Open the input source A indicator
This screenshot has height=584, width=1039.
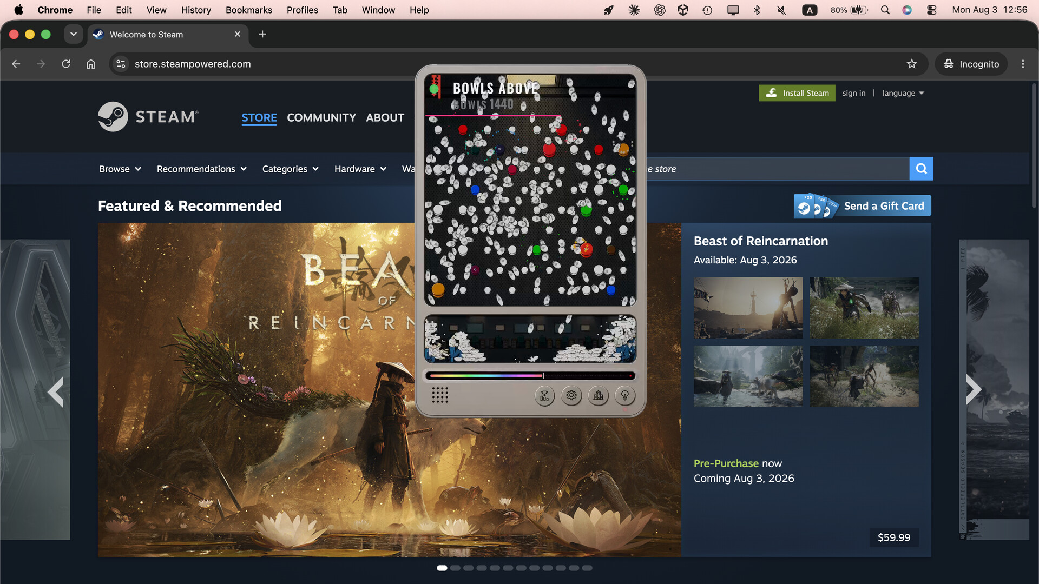click(x=810, y=10)
